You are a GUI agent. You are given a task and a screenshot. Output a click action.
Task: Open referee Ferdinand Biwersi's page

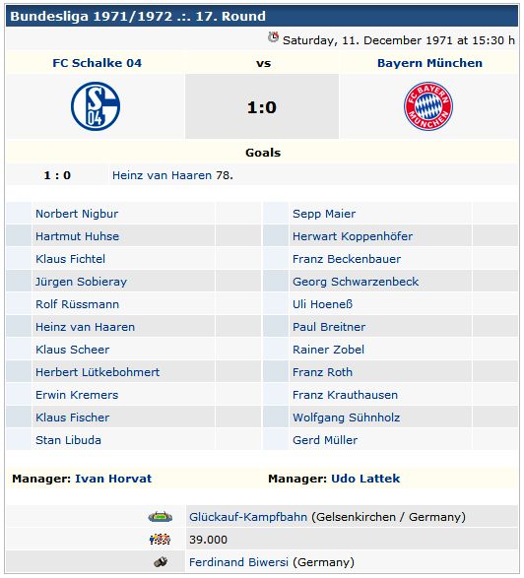[x=238, y=562]
